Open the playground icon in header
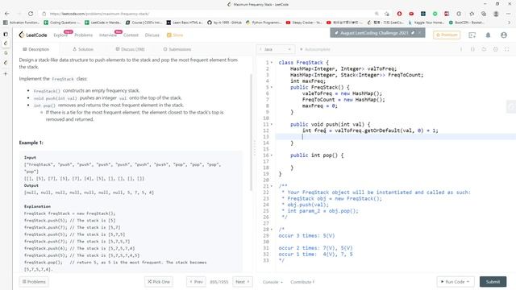This screenshot has width=516, height=290. (472, 35)
